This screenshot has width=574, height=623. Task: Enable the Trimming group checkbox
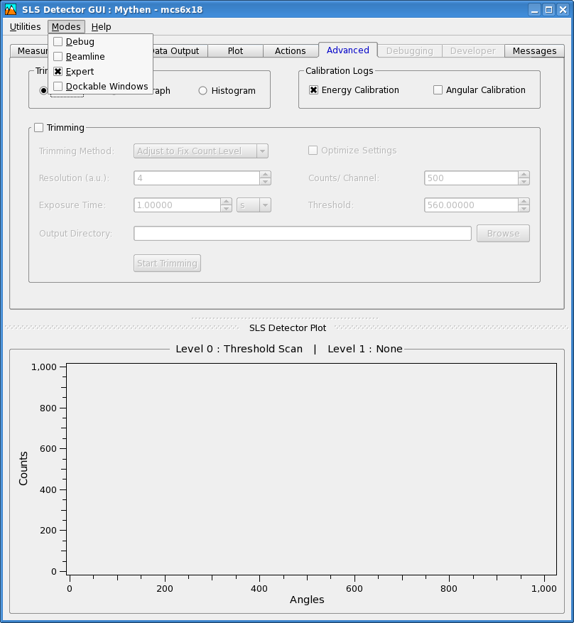pos(39,128)
